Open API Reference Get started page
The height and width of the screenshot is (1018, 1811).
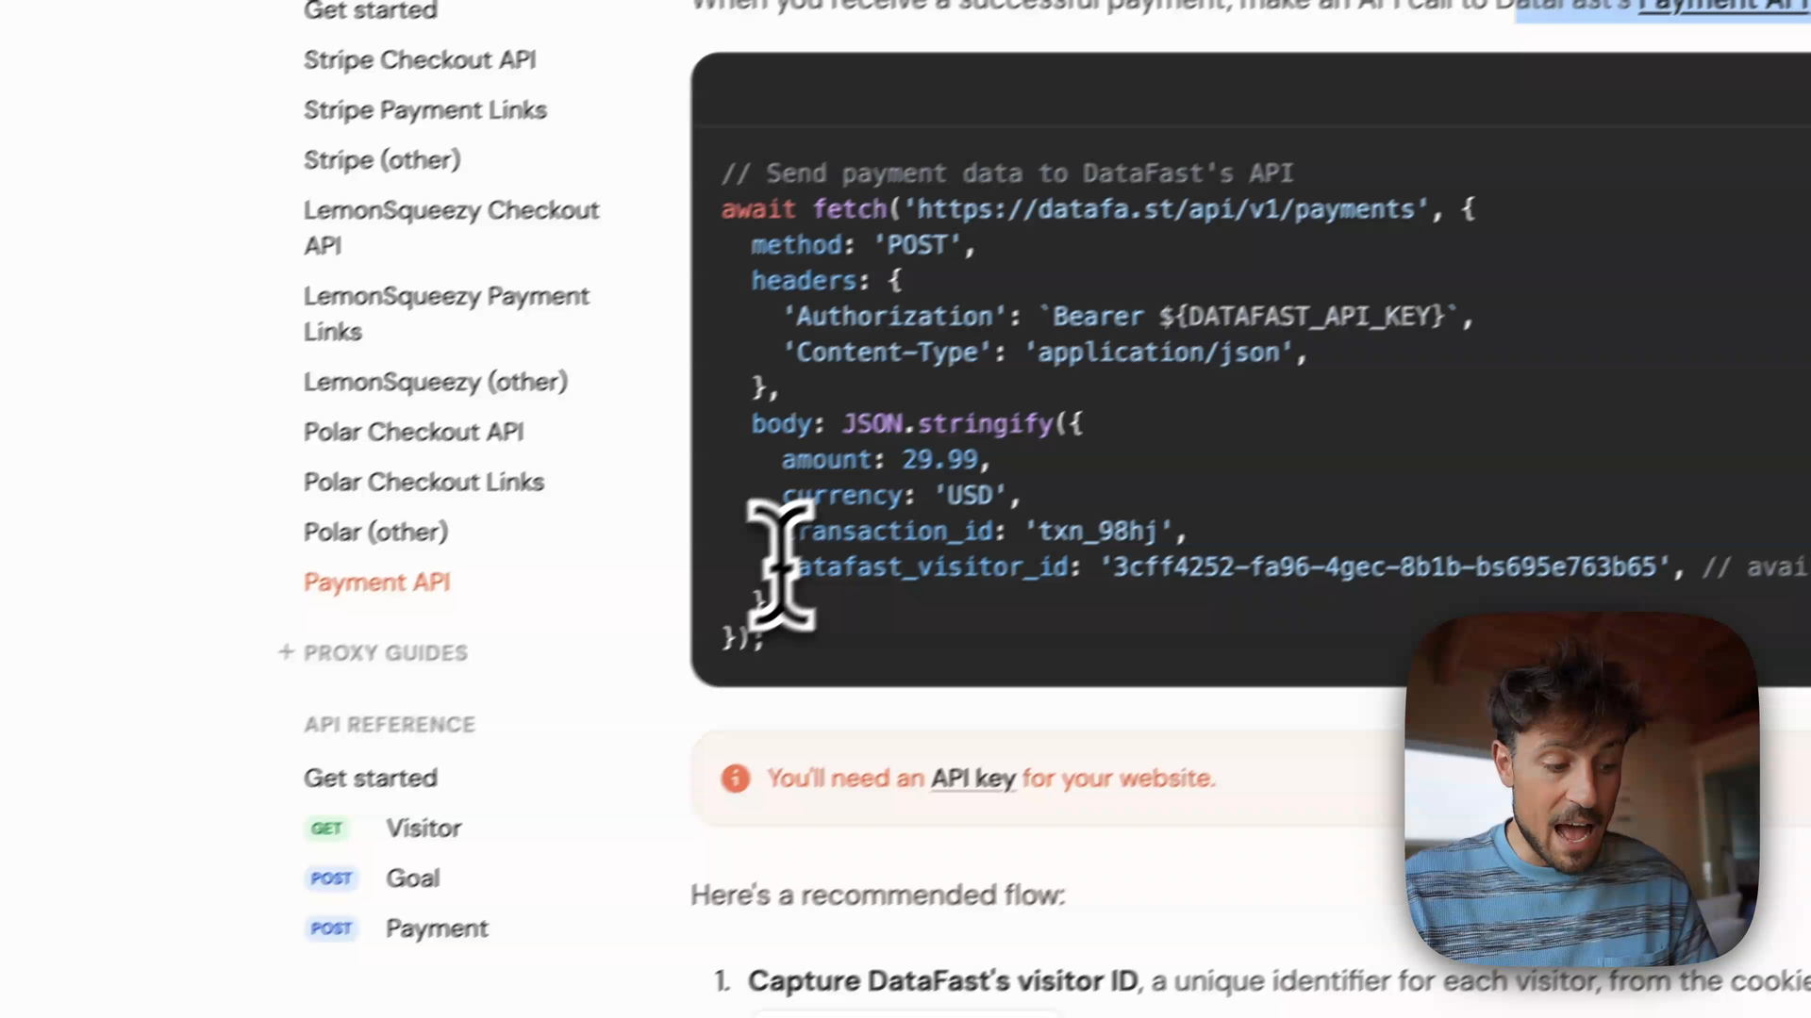pos(370,779)
